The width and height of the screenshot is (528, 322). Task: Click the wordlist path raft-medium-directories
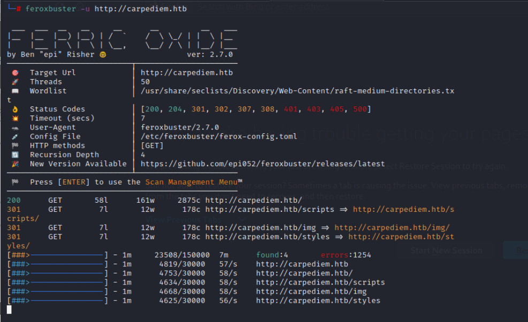[297, 91]
